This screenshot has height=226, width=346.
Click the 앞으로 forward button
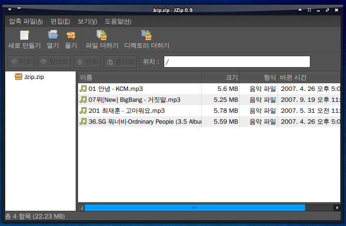click(54, 61)
